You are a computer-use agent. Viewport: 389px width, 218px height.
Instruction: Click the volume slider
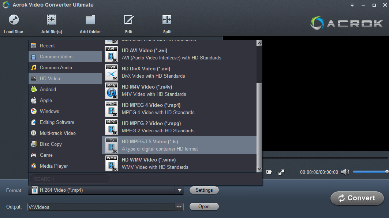click(371, 172)
